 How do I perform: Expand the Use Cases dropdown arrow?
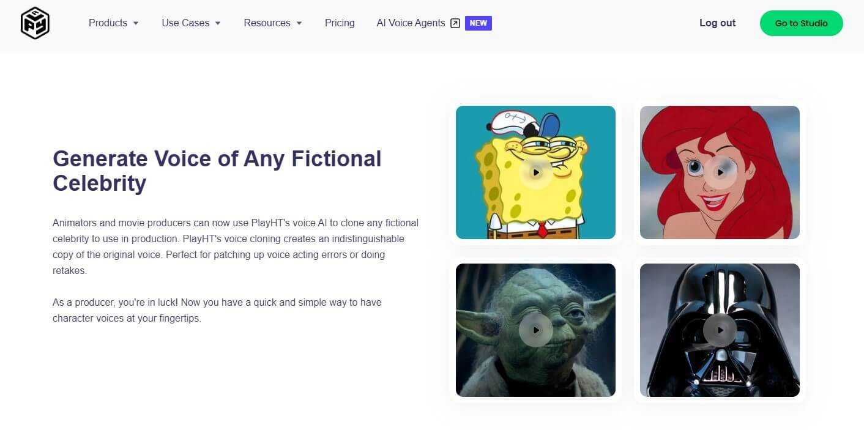(x=218, y=23)
